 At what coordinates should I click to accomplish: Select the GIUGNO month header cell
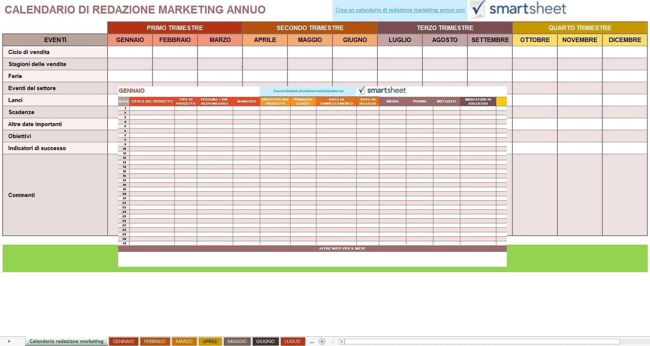[355, 40]
